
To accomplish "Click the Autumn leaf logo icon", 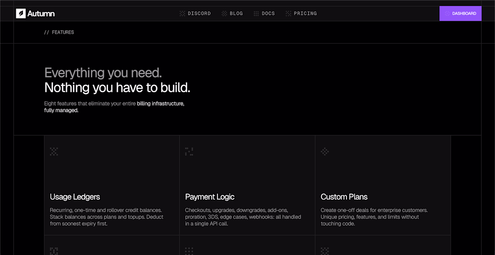I will point(21,13).
